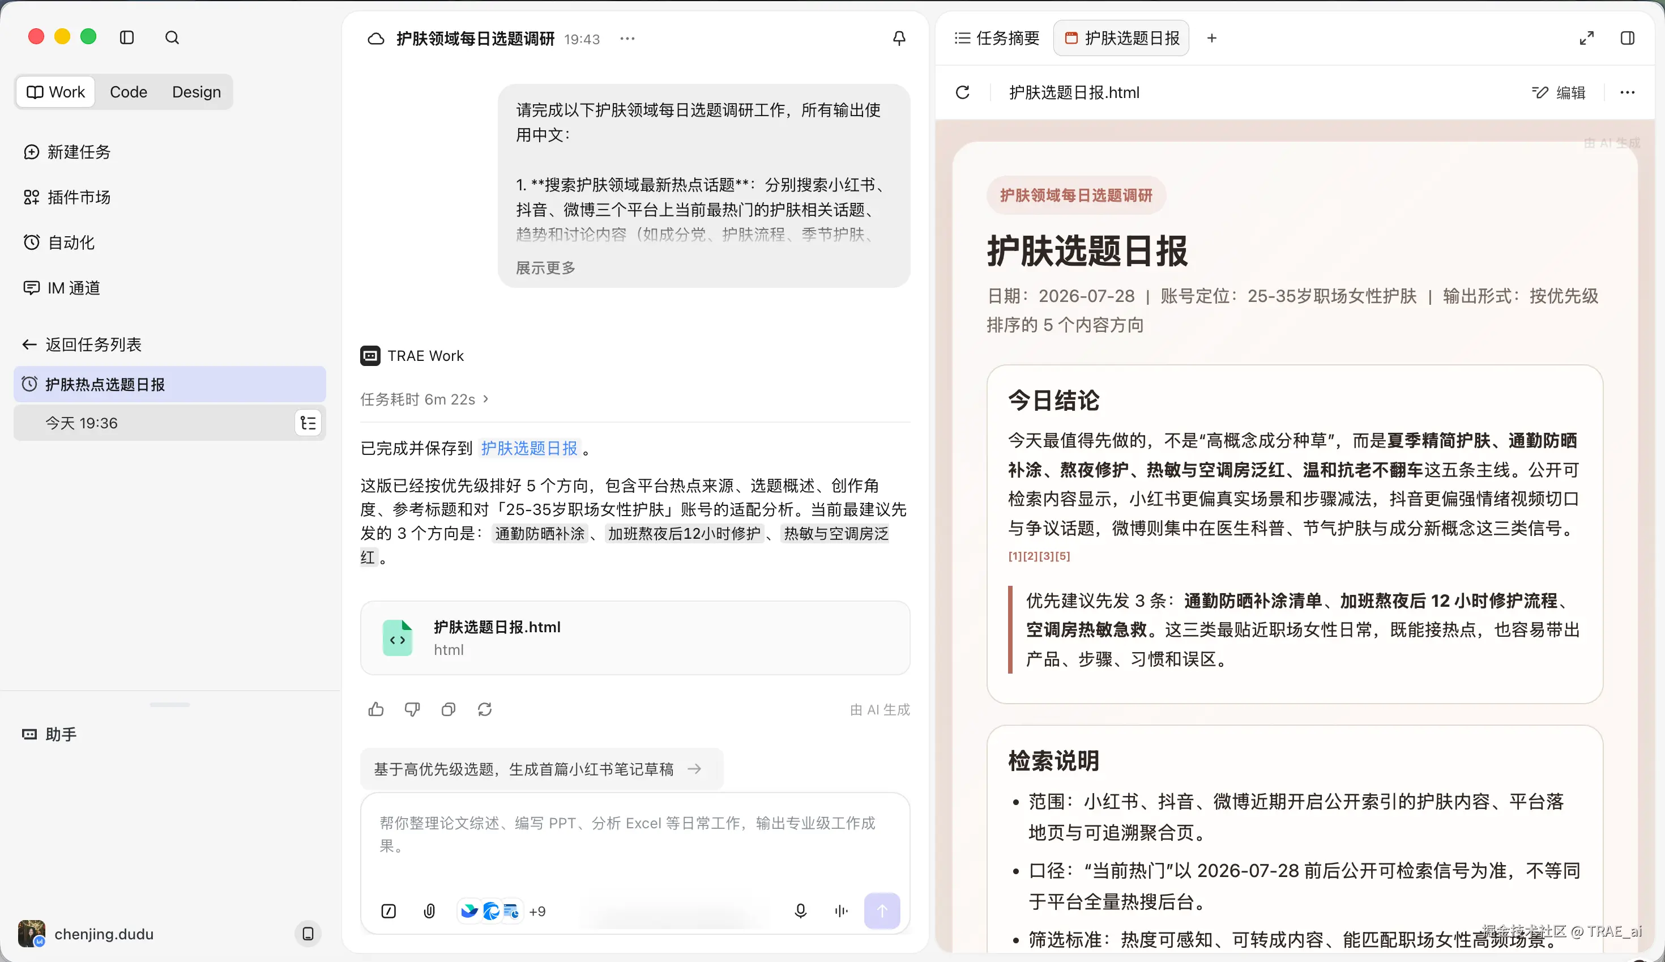Click the 编辑 button in the preview
The height and width of the screenshot is (962, 1665).
(x=1559, y=92)
